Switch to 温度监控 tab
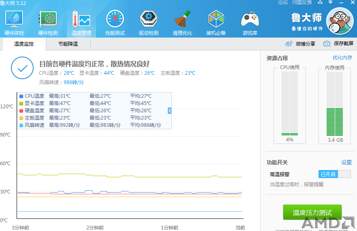Screen dimensions: 357x231 pyautogui.click(x=24, y=44)
